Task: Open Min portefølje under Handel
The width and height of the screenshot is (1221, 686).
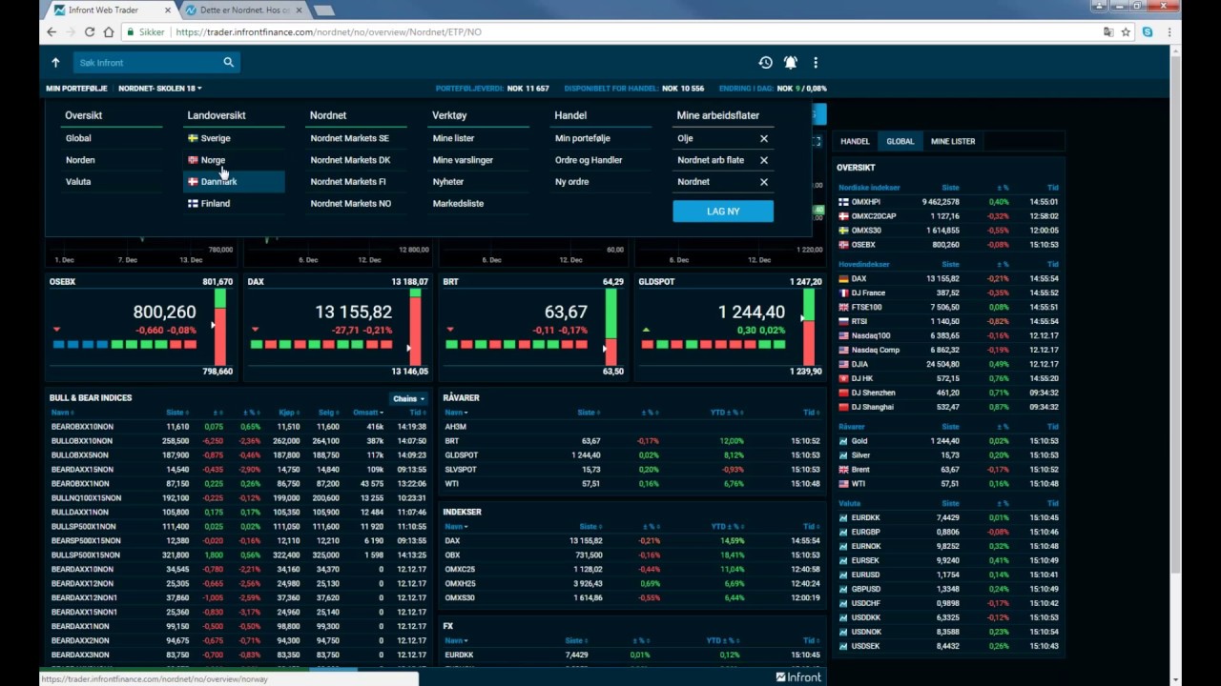Action: 582,138
